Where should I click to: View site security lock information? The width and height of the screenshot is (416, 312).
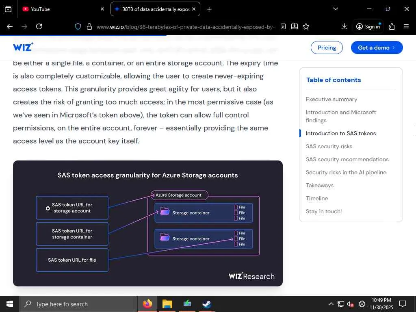pos(89,26)
